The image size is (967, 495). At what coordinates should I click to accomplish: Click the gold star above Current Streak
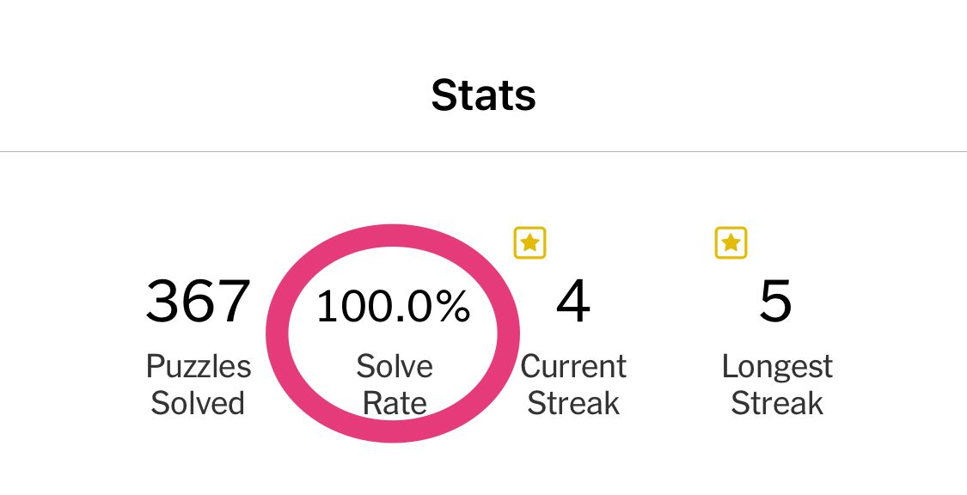(529, 243)
